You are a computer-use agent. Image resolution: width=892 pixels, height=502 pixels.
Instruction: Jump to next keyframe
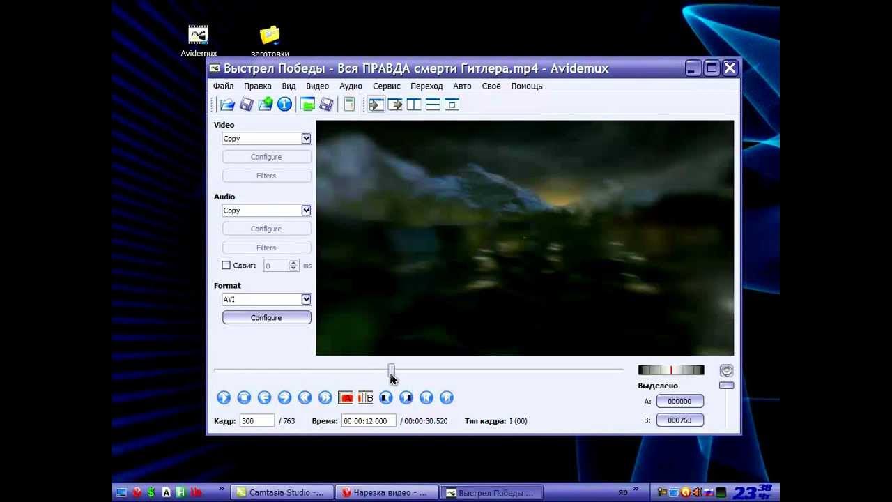[x=325, y=397]
